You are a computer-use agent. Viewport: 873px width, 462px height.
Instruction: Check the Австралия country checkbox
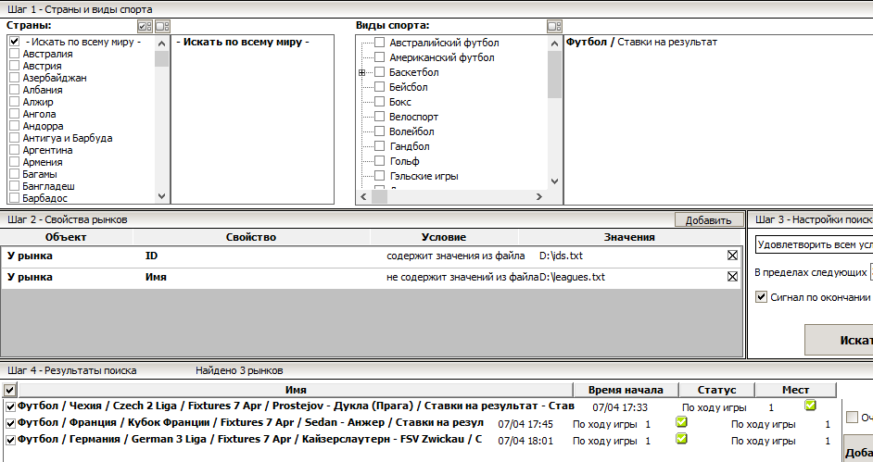click(x=15, y=54)
